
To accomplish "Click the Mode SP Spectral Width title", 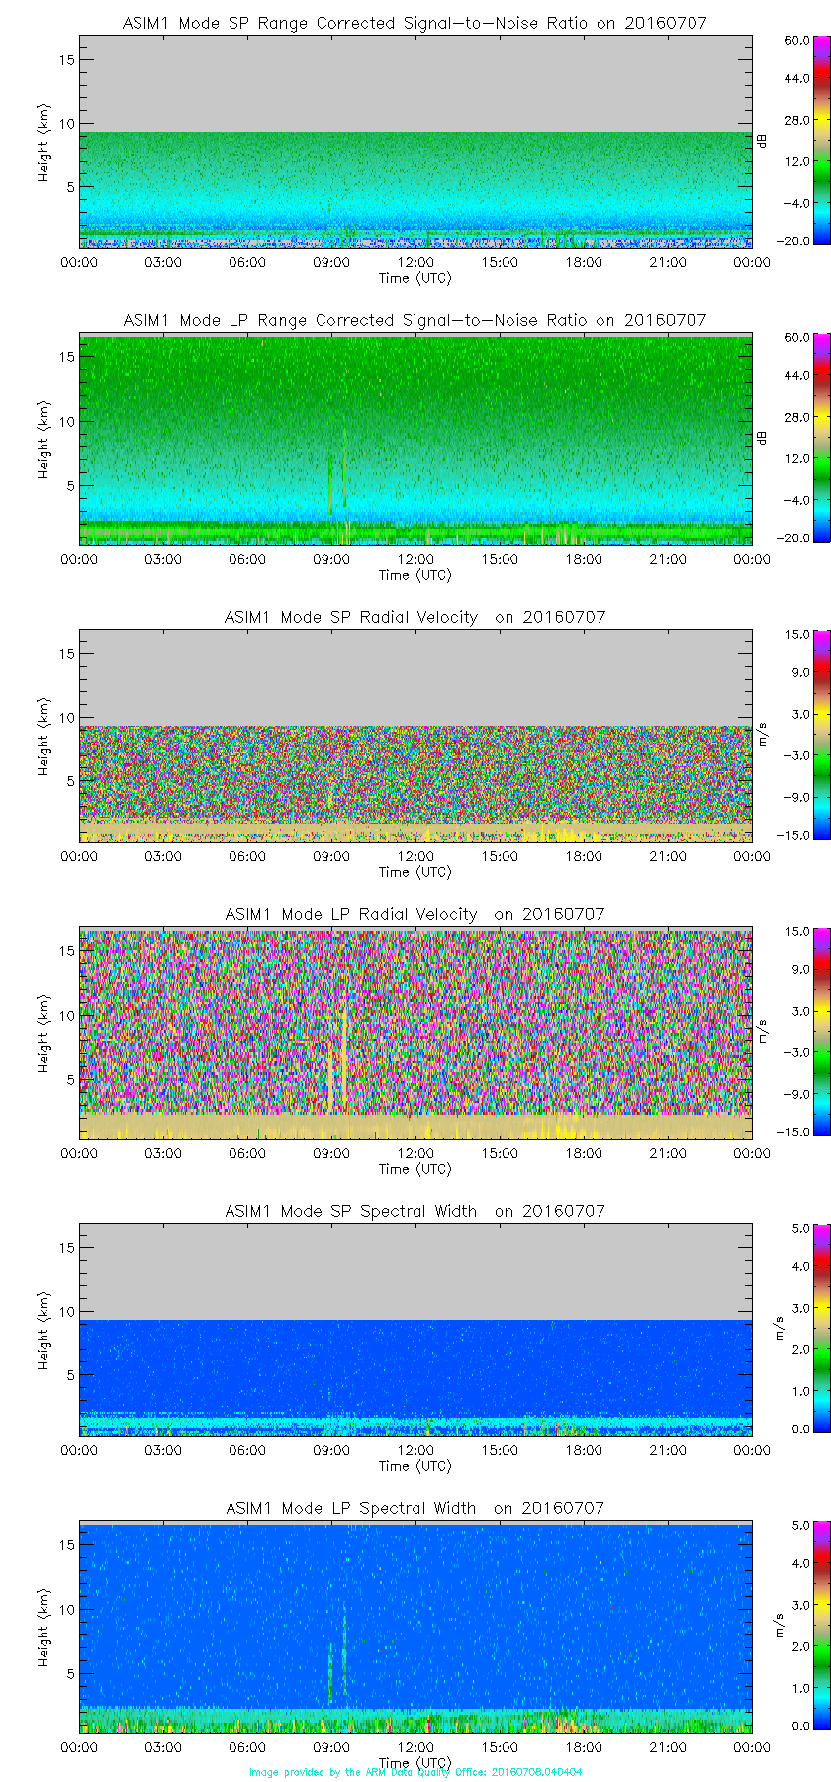I will point(415,1211).
